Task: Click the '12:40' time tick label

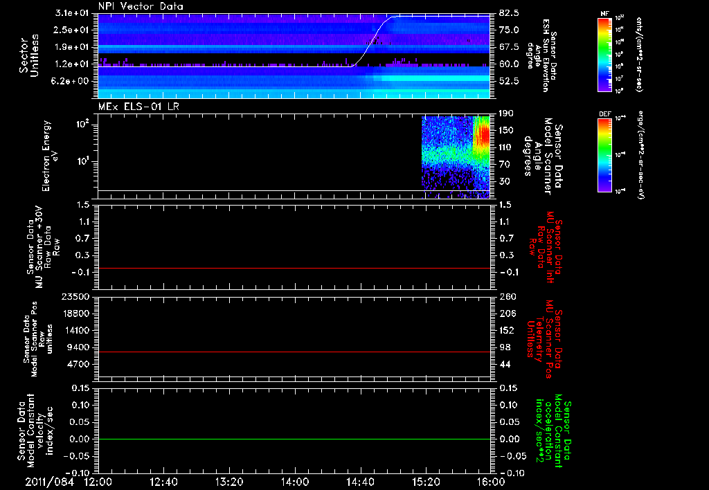Action: point(163,482)
